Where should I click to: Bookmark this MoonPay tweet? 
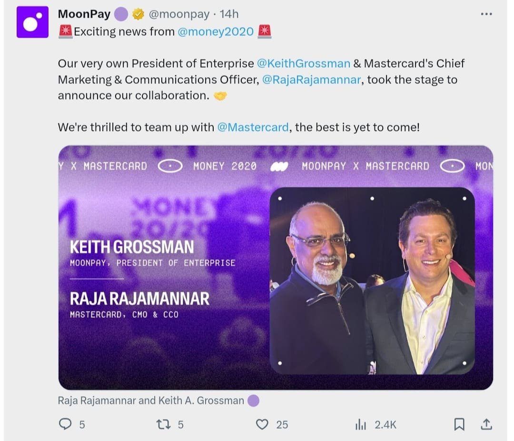pyautogui.click(x=459, y=424)
